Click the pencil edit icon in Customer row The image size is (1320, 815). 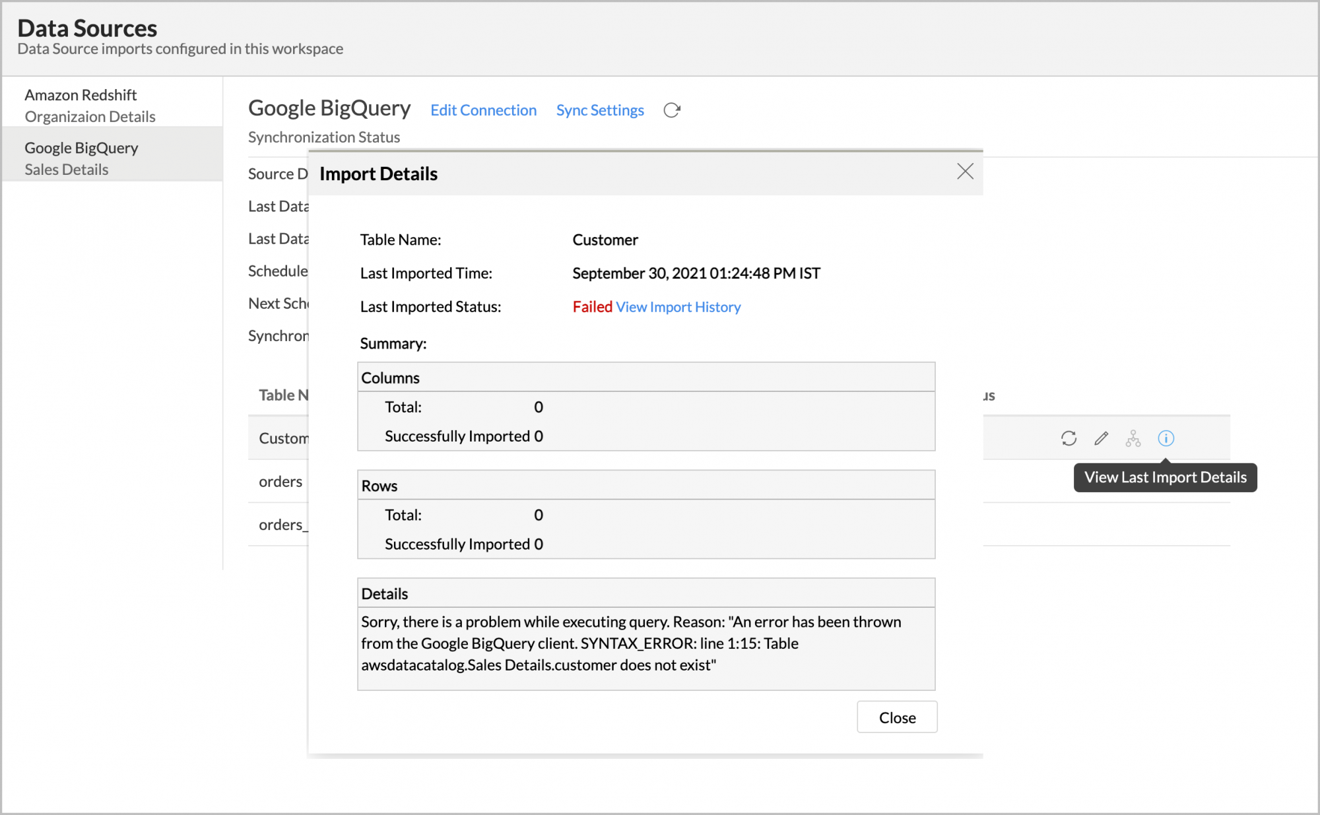pyautogui.click(x=1101, y=438)
